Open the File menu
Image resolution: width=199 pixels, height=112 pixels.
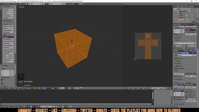point(6,4)
